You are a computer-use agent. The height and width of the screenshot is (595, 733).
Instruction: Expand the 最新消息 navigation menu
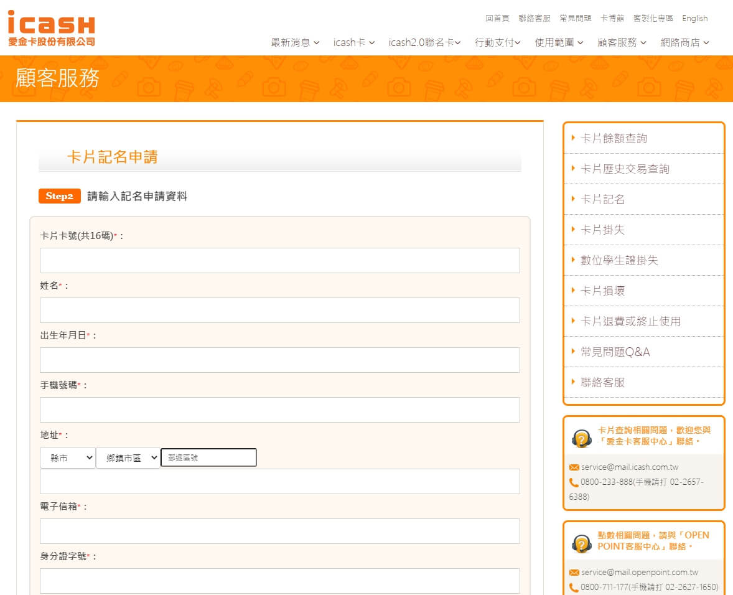click(x=295, y=42)
